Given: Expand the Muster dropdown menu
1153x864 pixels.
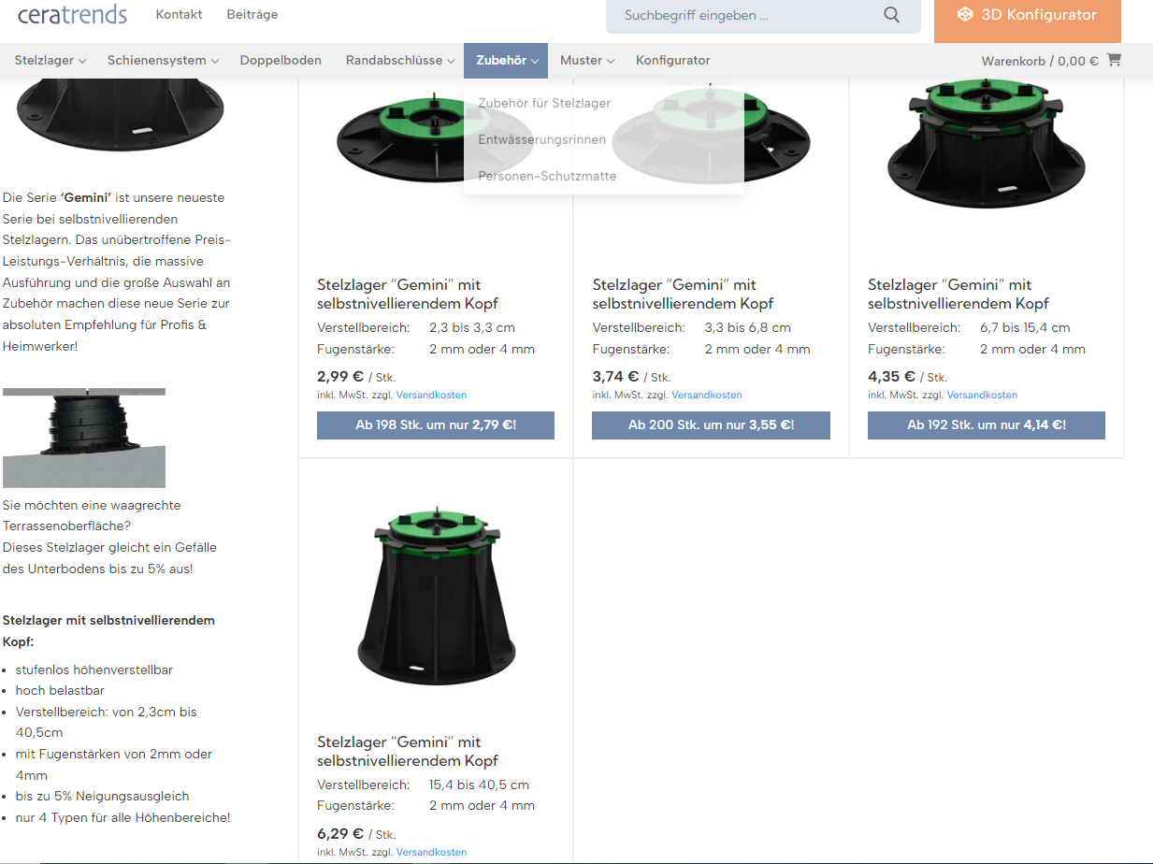Looking at the screenshot, I should [x=587, y=60].
